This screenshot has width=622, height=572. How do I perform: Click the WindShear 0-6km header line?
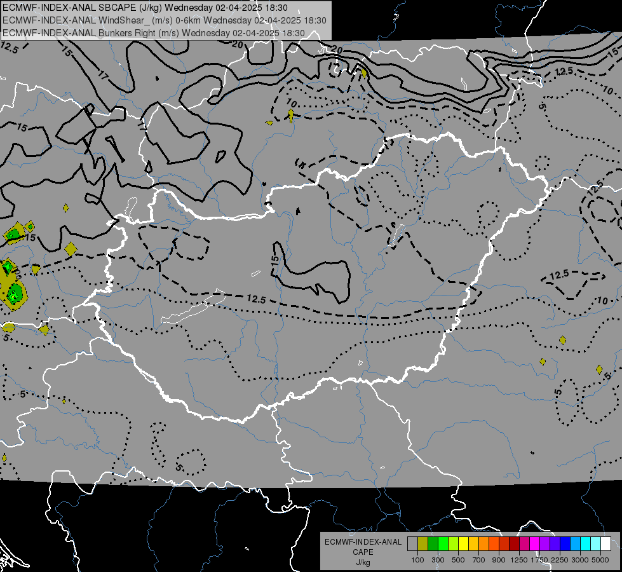164,20
